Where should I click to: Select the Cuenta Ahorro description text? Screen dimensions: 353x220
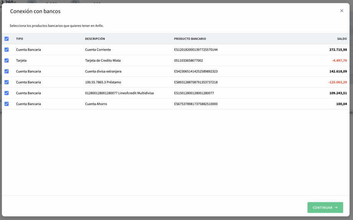tap(96, 104)
